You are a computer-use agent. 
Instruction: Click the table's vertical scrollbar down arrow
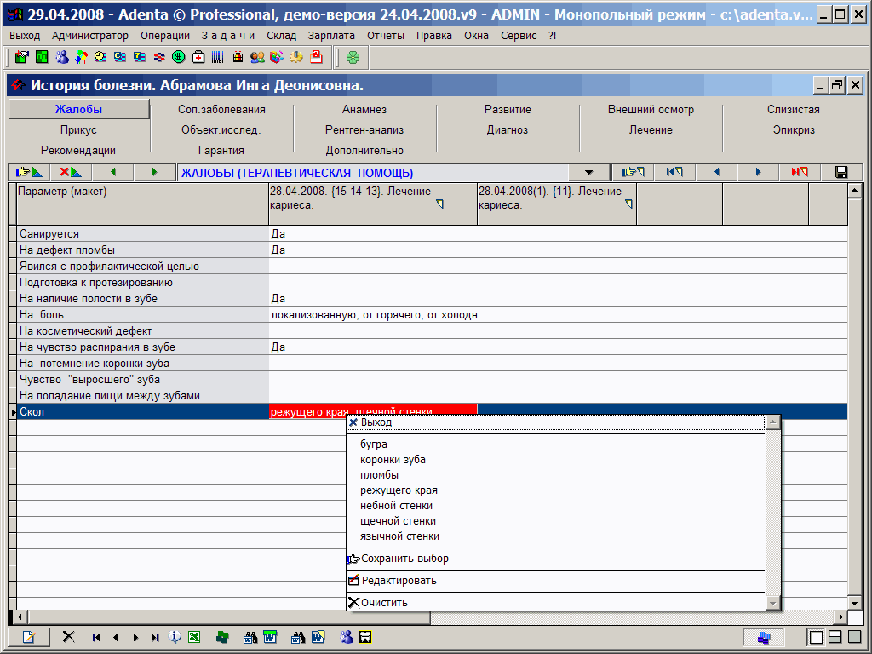click(855, 602)
